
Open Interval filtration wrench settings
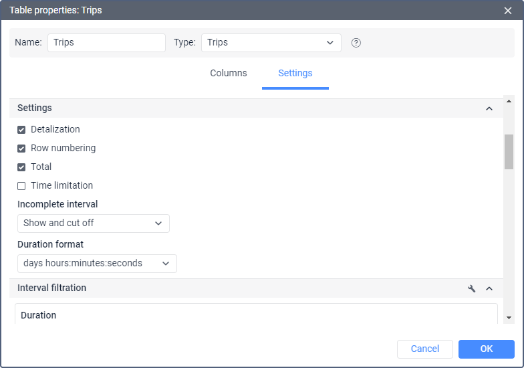[472, 288]
